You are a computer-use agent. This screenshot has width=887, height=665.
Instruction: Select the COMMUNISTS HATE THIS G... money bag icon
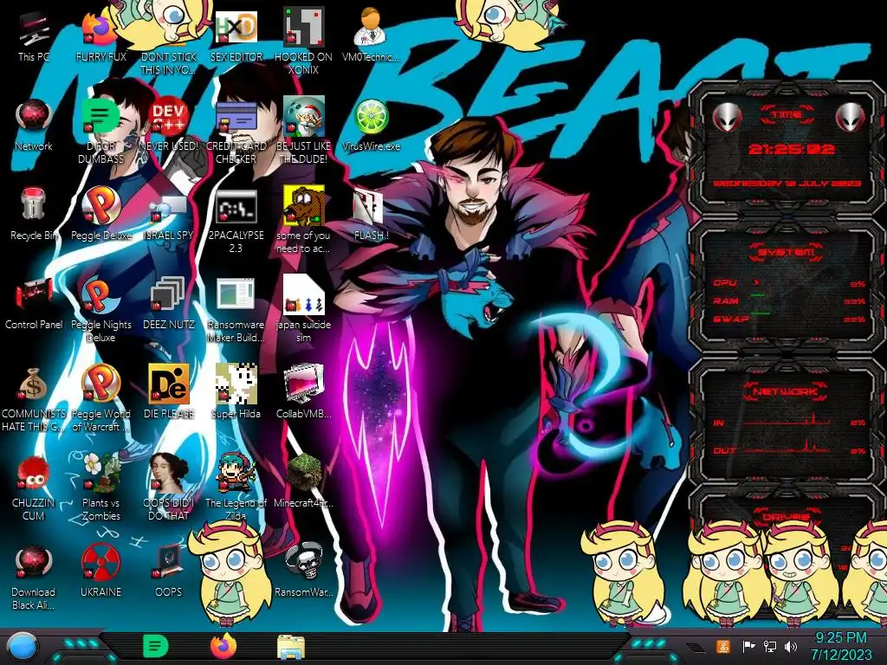(x=34, y=398)
